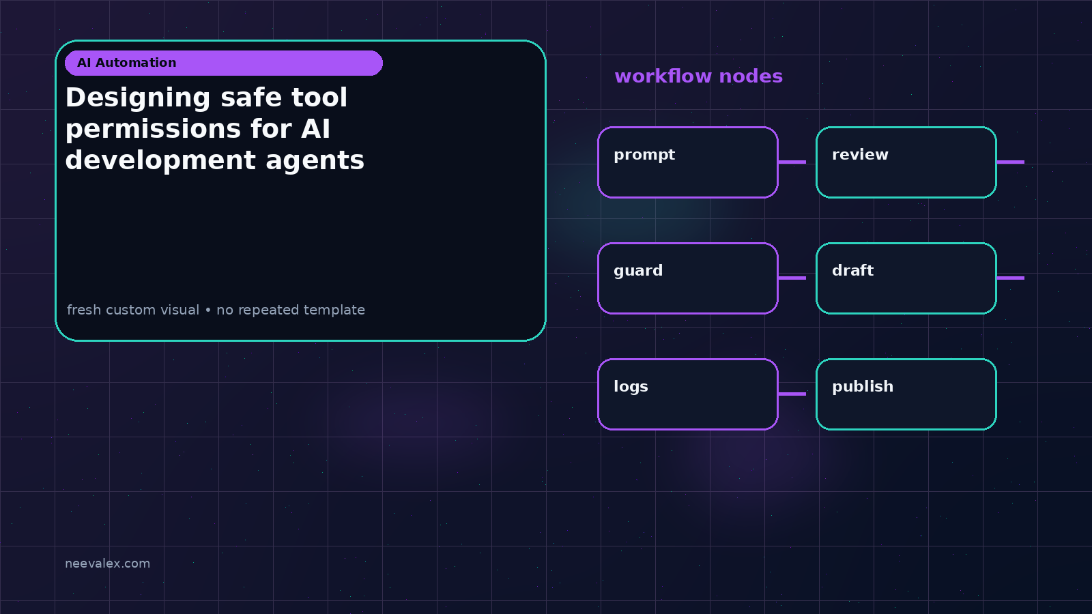Select the prompt workflow node

click(x=688, y=162)
